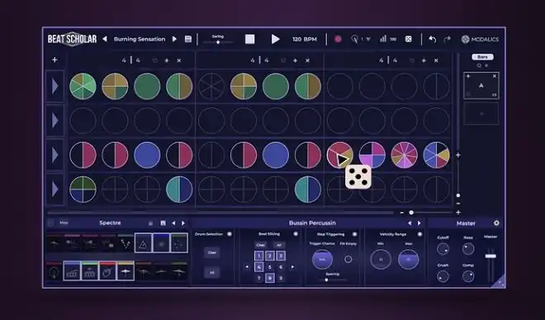Stop playback with the square button
The image size is (545, 320).
250,39
